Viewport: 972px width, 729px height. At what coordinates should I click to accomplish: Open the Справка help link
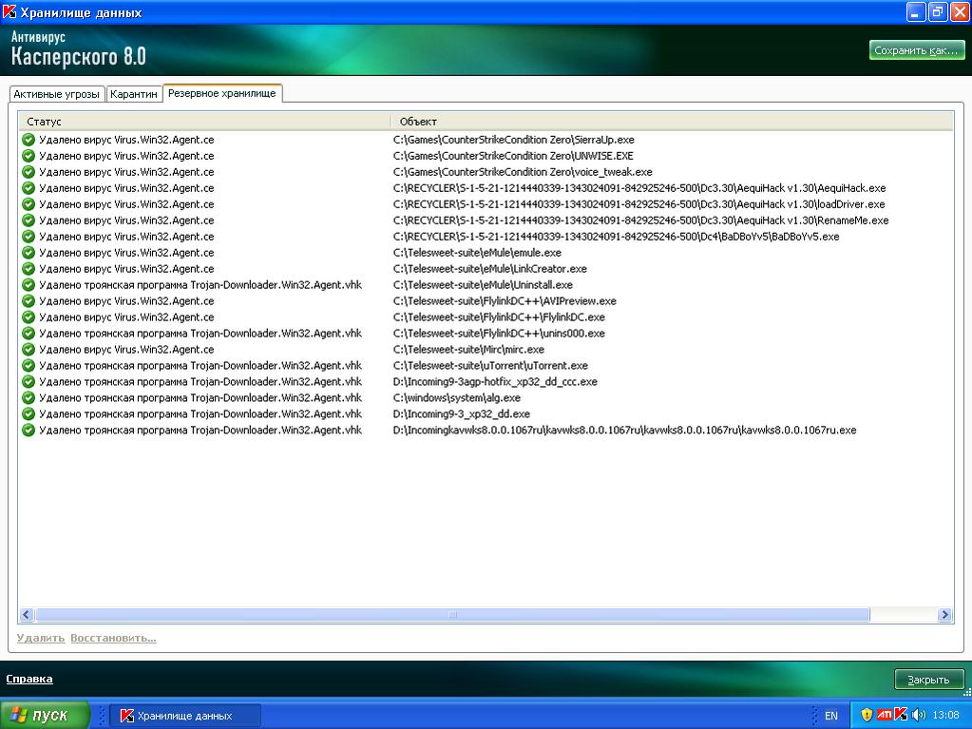click(x=29, y=679)
